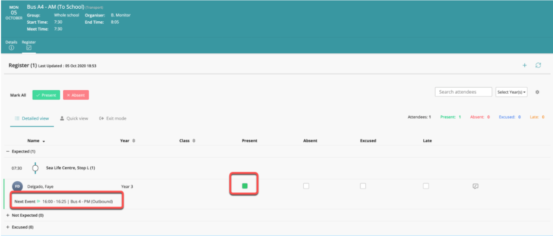
Task: Click the Present column header
Action: [249, 141]
